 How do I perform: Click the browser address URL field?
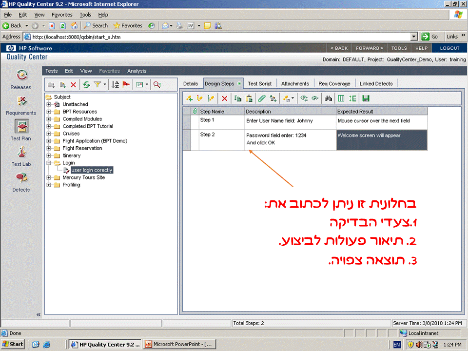[221, 37]
